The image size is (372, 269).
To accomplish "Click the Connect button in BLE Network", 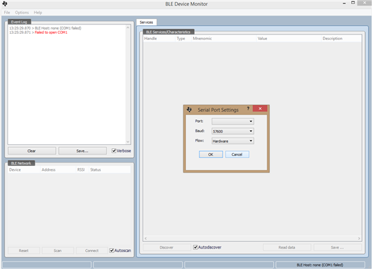I will pyautogui.click(x=92, y=251).
